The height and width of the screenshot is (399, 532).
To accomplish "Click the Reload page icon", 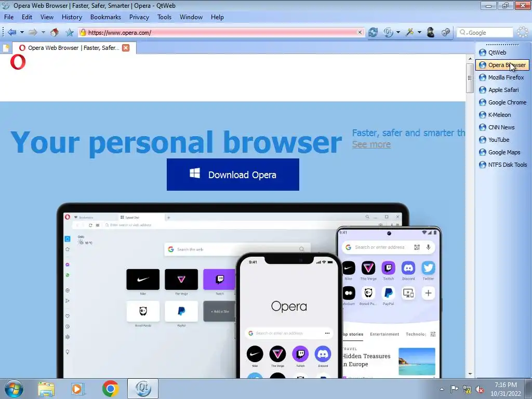I will click(373, 32).
